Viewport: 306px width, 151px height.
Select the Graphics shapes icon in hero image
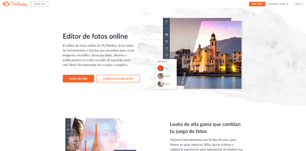tap(166, 49)
